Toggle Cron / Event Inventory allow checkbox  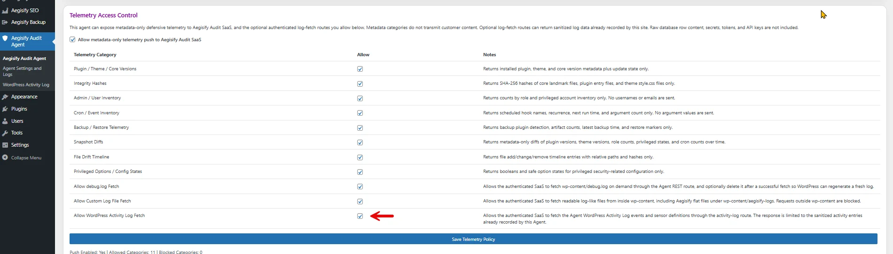[x=360, y=113]
